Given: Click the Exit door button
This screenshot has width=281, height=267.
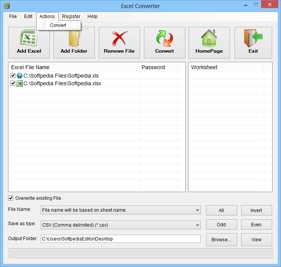Looking at the screenshot, I should point(253,43).
